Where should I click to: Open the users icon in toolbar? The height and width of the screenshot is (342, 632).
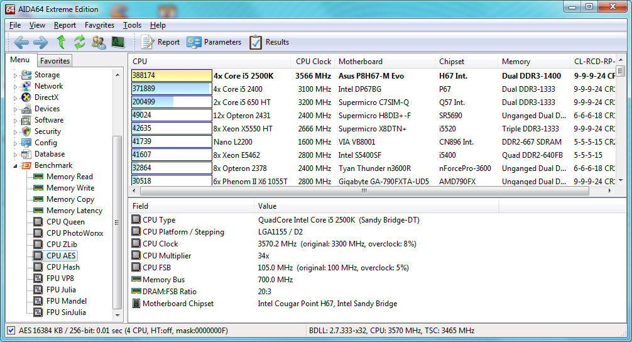pos(99,42)
